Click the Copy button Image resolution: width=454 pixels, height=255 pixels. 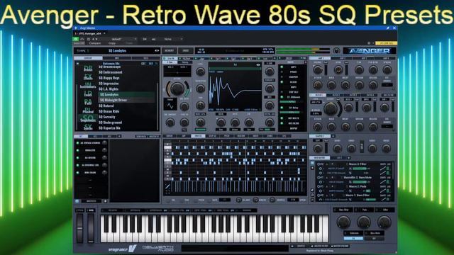[112, 43]
